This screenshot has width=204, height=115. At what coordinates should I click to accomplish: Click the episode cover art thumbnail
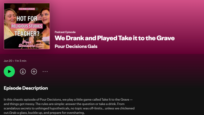pos(27,26)
